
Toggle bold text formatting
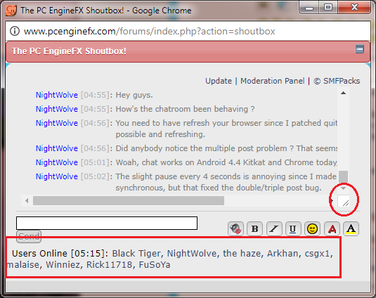[254, 228]
